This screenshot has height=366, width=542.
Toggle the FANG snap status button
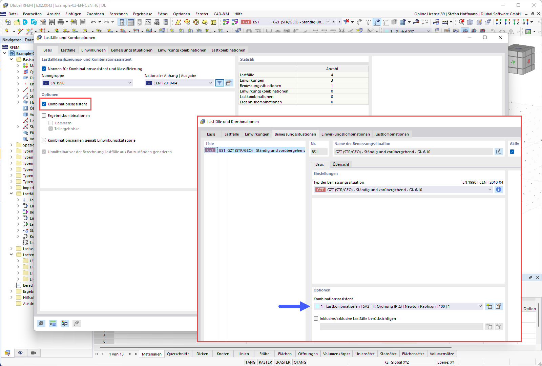(251, 362)
